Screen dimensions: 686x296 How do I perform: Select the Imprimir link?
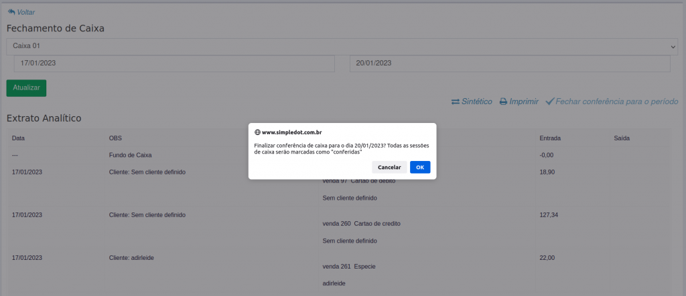pos(523,102)
